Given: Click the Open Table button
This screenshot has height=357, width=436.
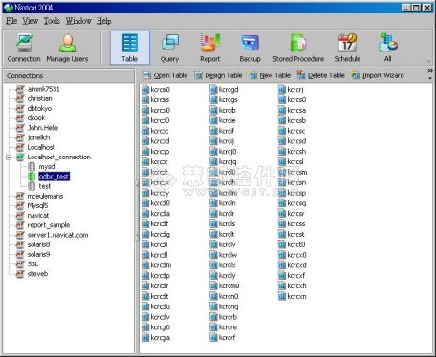Looking at the screenshot, I should coord(165,75).
